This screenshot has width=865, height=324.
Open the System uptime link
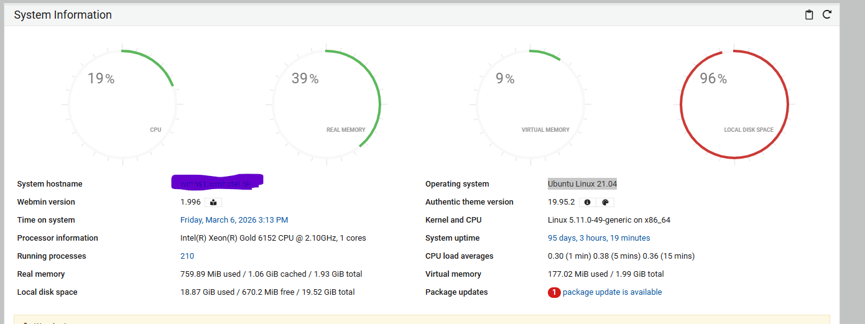pos(598,238)
